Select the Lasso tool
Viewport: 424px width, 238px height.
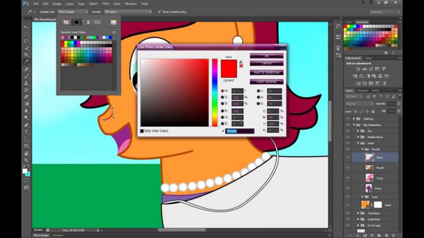(26, 41)
